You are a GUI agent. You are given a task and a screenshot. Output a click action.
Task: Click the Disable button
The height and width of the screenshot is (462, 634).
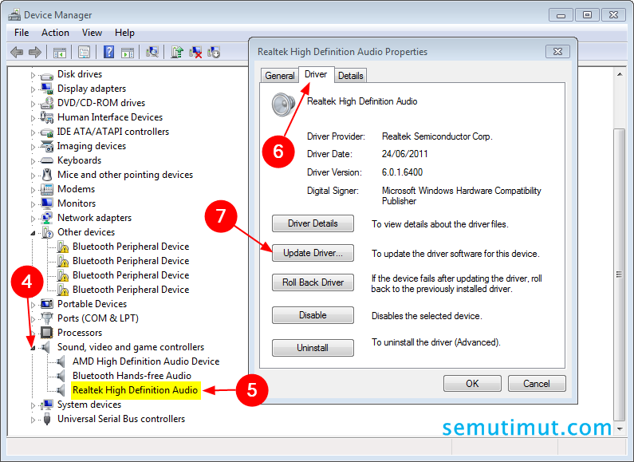[313, 315]
